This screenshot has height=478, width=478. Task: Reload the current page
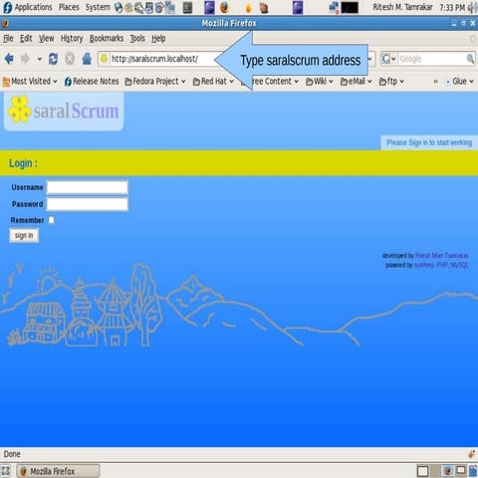tap(53, 59)
